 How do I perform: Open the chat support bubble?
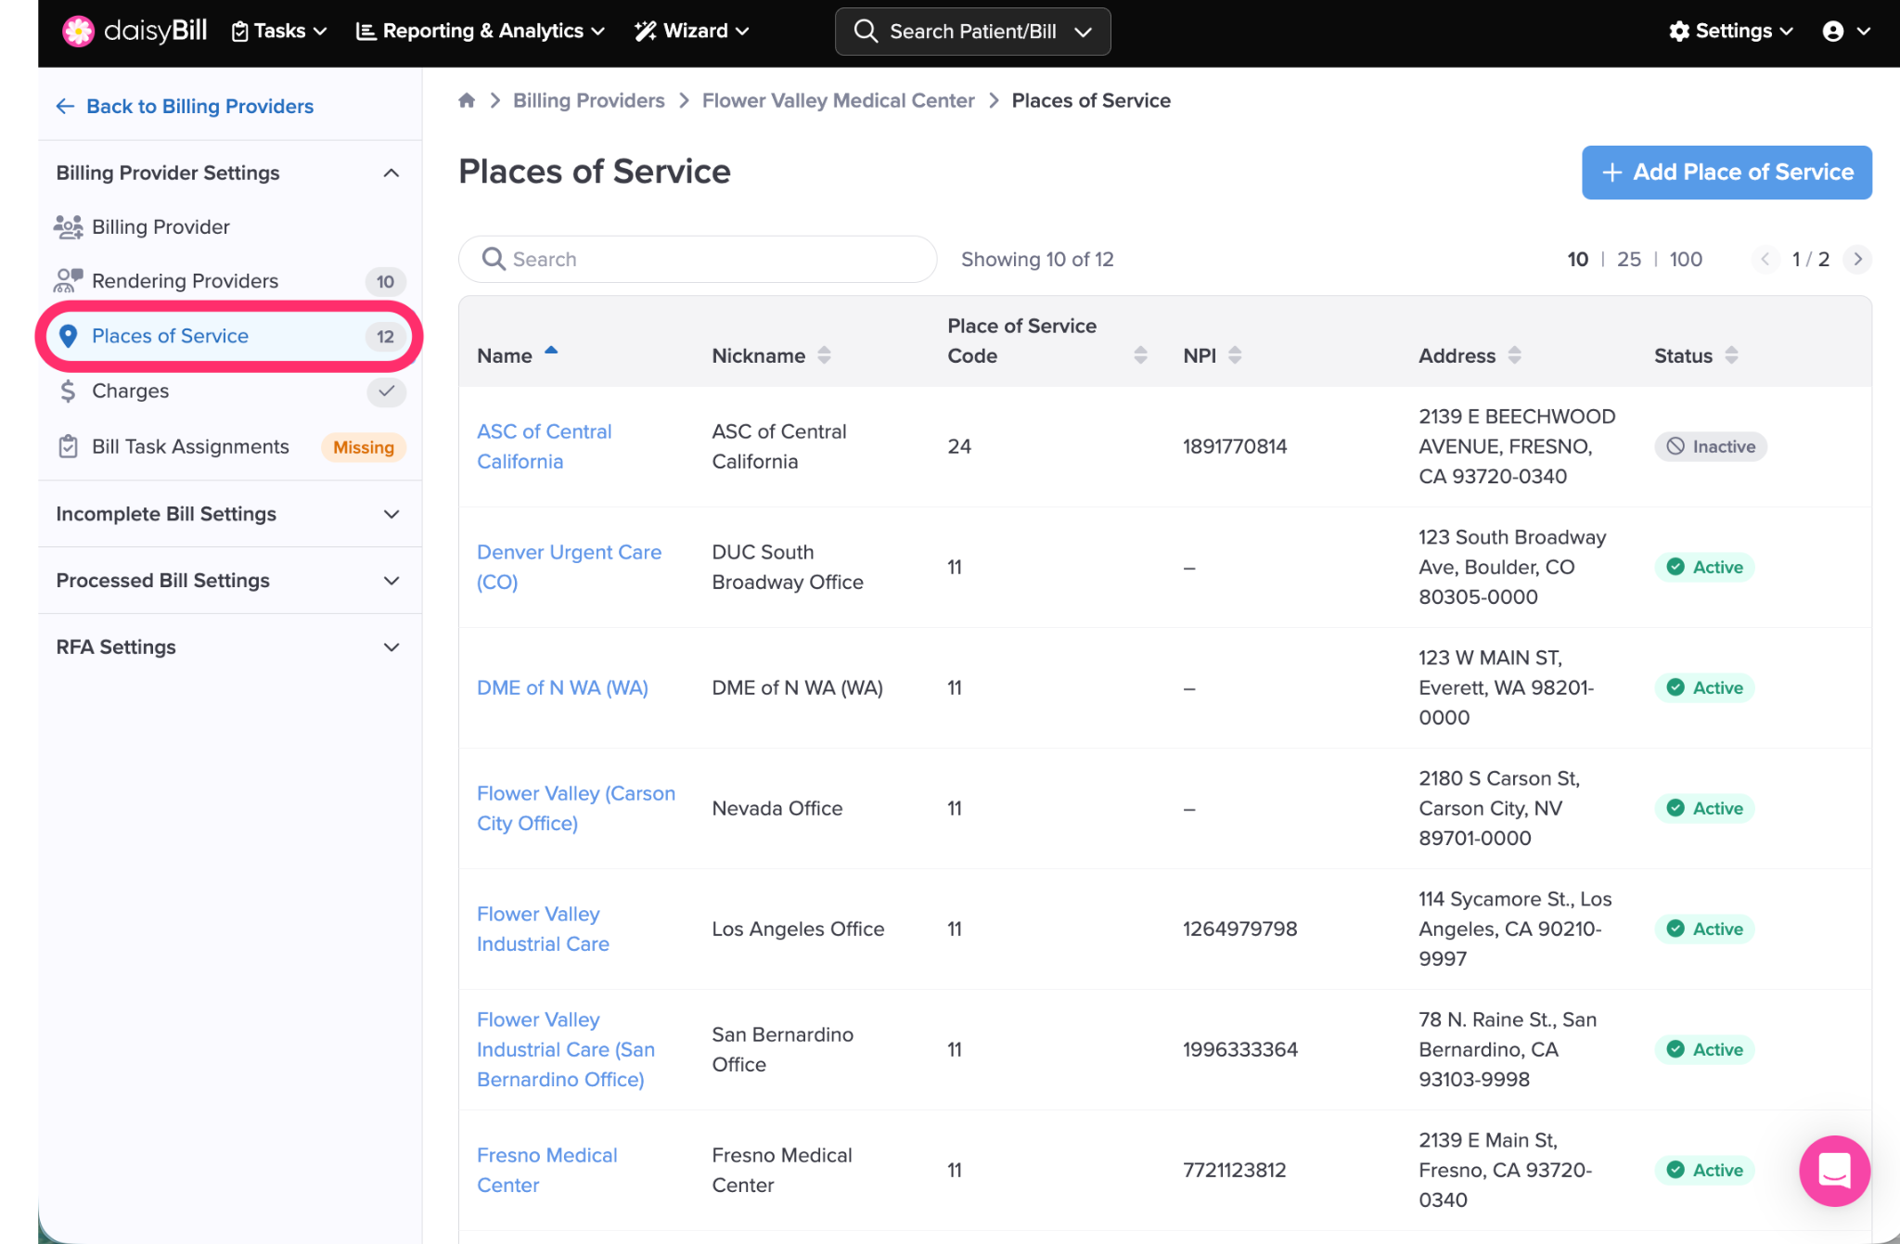[x=1834, y=1171]
